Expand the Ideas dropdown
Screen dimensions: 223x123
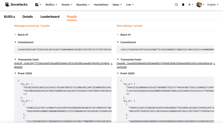(117, 5)
